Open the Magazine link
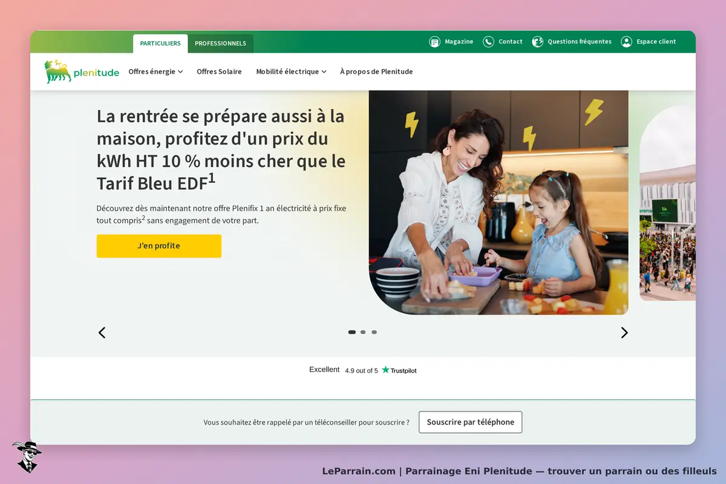The width and height of the screenshot is (726, 484). point(459,42)
